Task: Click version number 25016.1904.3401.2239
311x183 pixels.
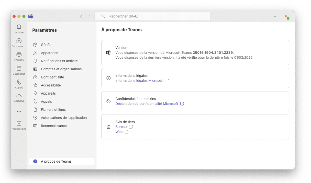Action: pos(213,53)
